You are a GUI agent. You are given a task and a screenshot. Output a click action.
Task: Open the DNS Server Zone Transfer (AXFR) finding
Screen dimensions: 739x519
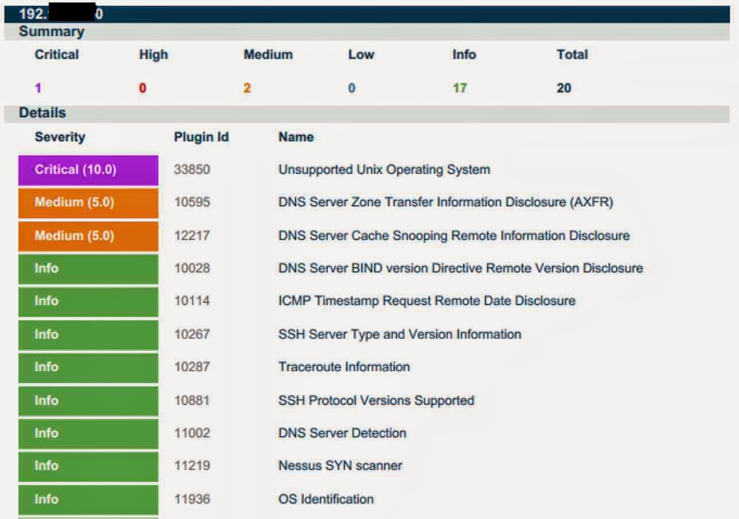click(445, 202)
